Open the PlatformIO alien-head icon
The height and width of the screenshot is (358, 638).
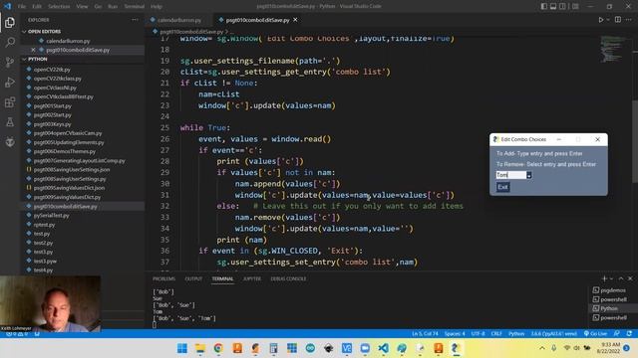tap(10, 141)
